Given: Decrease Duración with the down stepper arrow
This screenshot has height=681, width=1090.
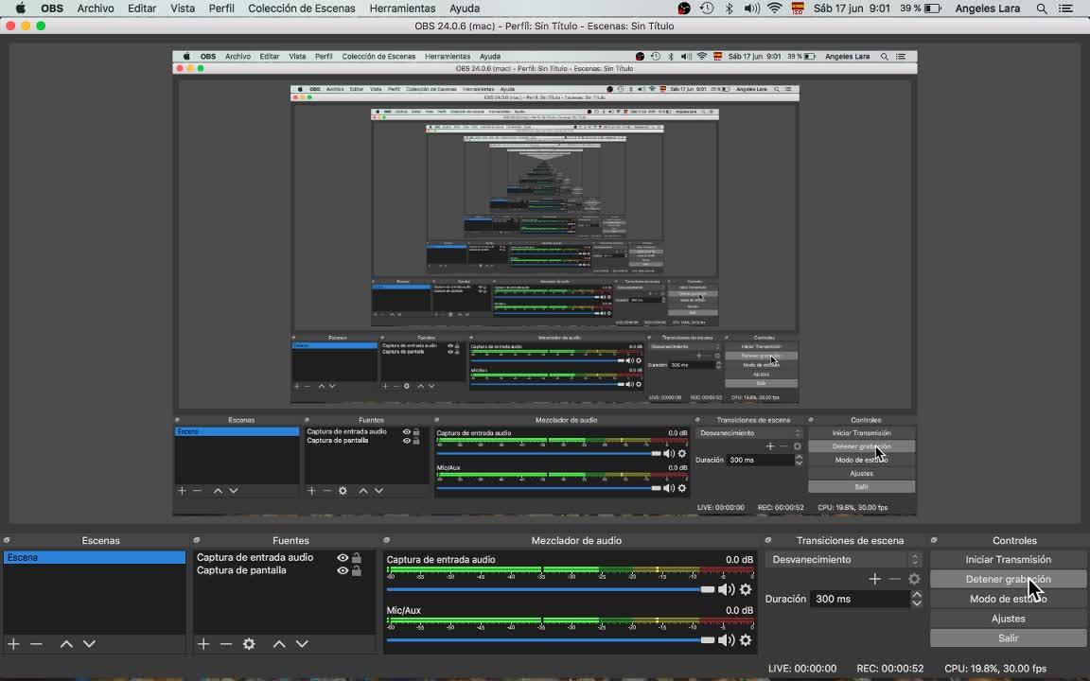Looking at the screenshot, I should click(916, 603).
